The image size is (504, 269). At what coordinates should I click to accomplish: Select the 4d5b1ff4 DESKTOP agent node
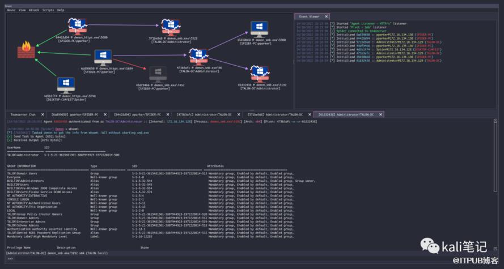(66, 85)
